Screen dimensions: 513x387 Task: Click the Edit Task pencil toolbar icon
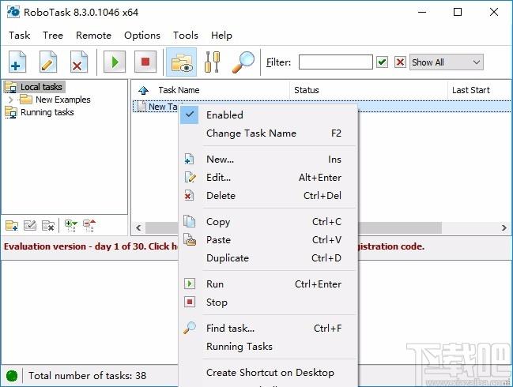47,62
